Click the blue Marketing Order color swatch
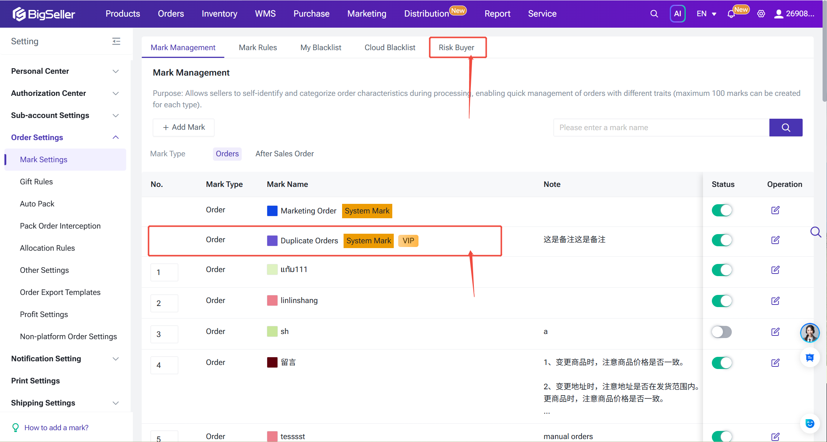The width and height of the screenshot is (827, 442). point(272,211)
